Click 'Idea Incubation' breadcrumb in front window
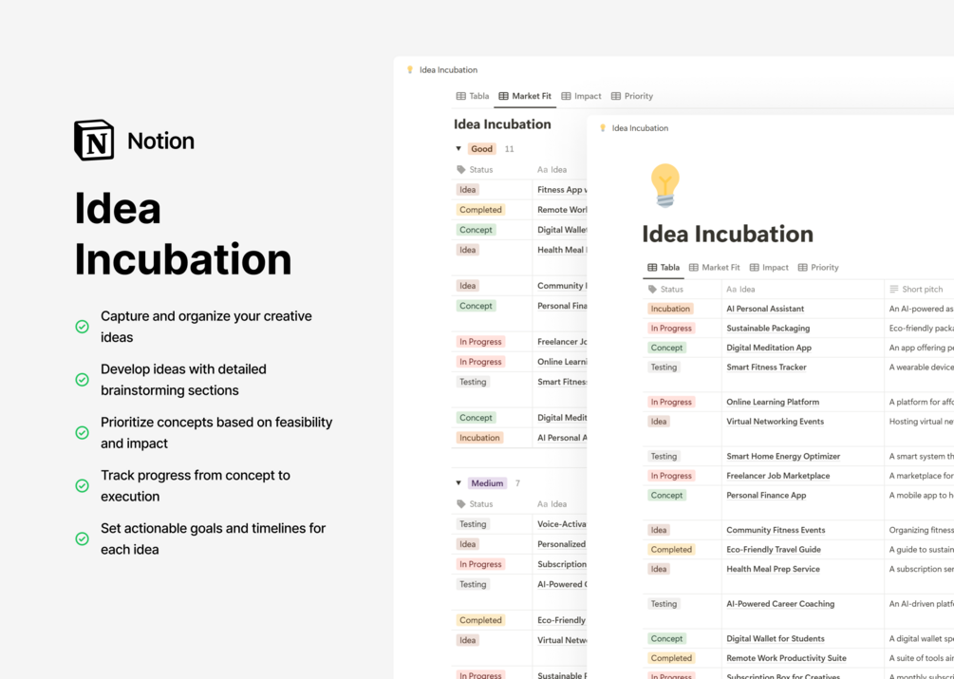The height and width of the screenshot is (679, 954). point(640,128)
